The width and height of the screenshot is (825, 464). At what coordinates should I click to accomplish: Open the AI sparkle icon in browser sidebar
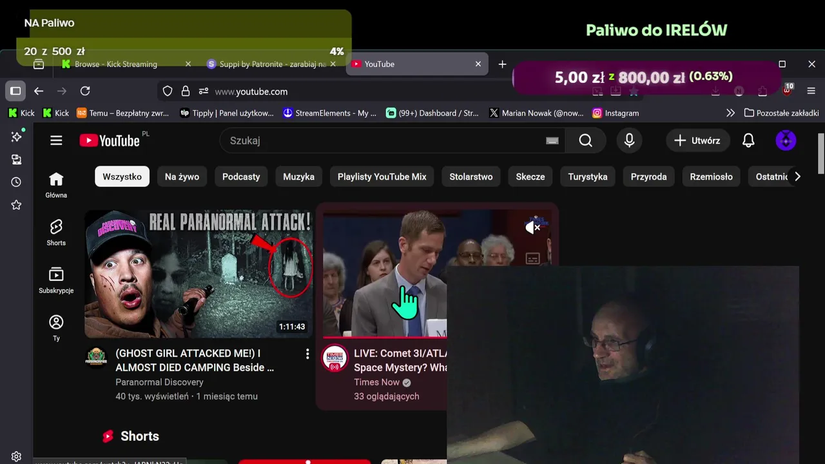click(x=16, y=137)
